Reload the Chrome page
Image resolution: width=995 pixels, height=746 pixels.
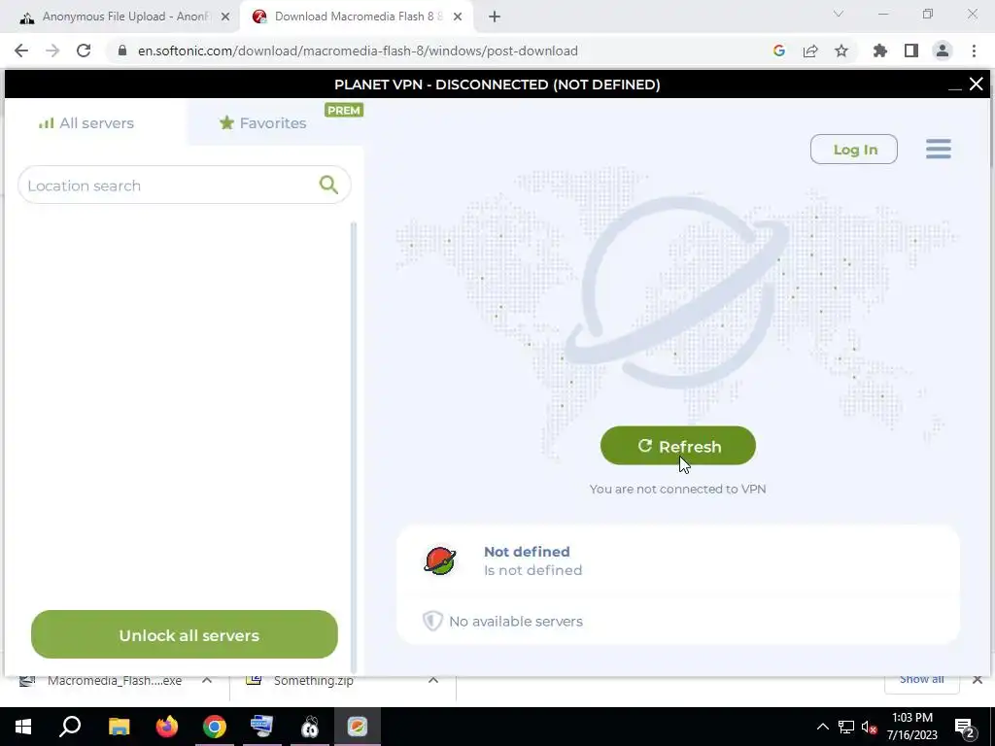click(84, 51)
